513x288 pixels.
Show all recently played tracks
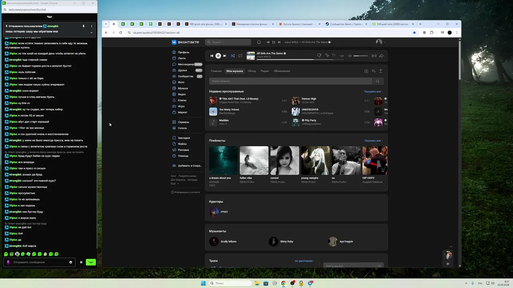[373, 92]
